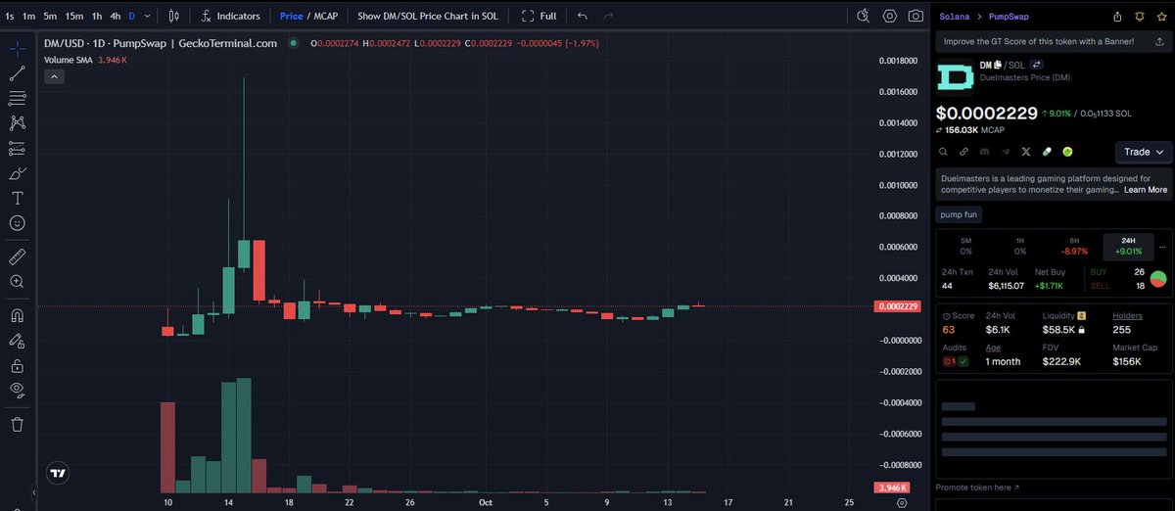Viewport: 1175px width, 511px height.
Task: Select the D daily timeframe
Action: click(132, 16)
